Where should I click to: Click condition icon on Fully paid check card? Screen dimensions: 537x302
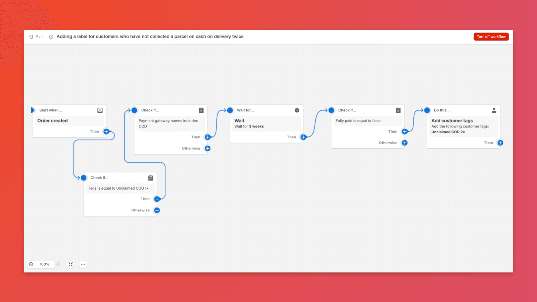[398, 110]
